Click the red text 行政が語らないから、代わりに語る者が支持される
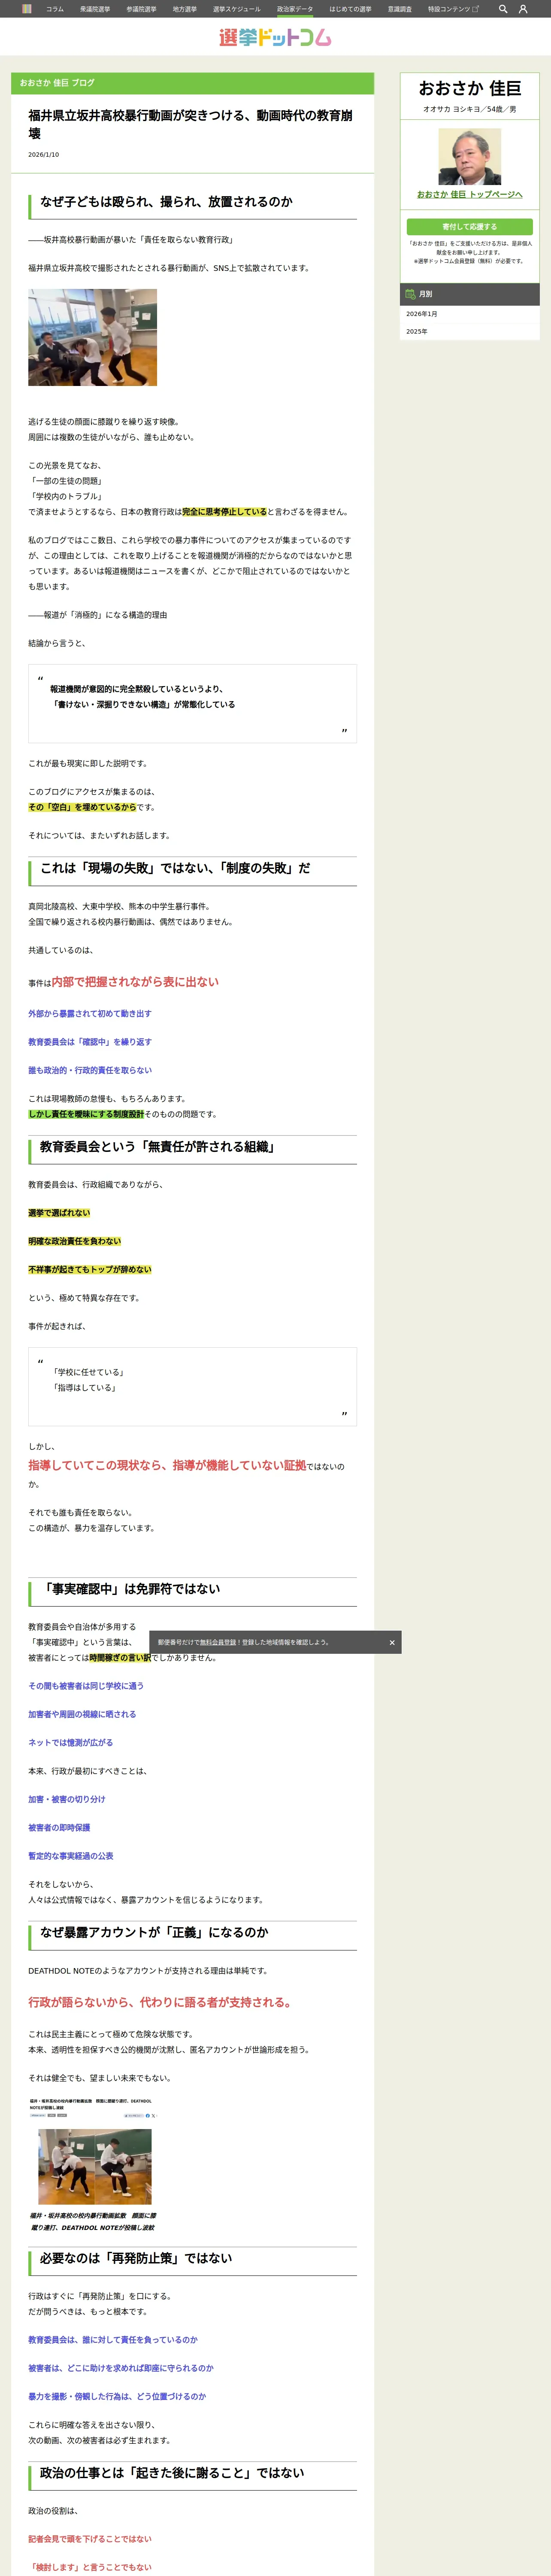The height and width of the screenshot is (2576, 551). pos(160,2002)
